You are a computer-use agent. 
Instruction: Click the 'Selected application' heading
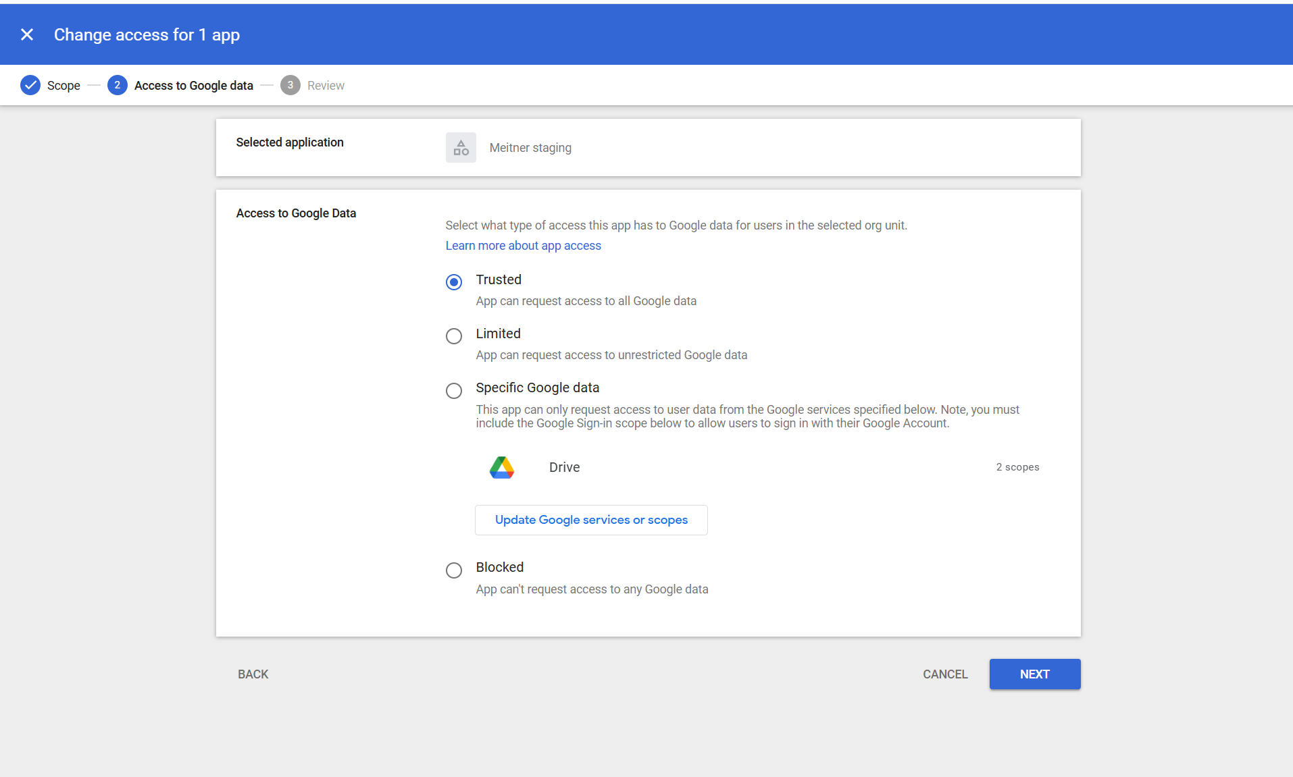tap(290, 142)
